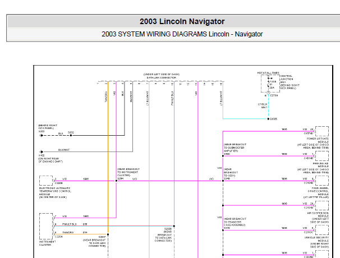This screenshot has width=340, height=258.
Task: Click the Air Suspension Module dashed box
Action: point(322,205)
